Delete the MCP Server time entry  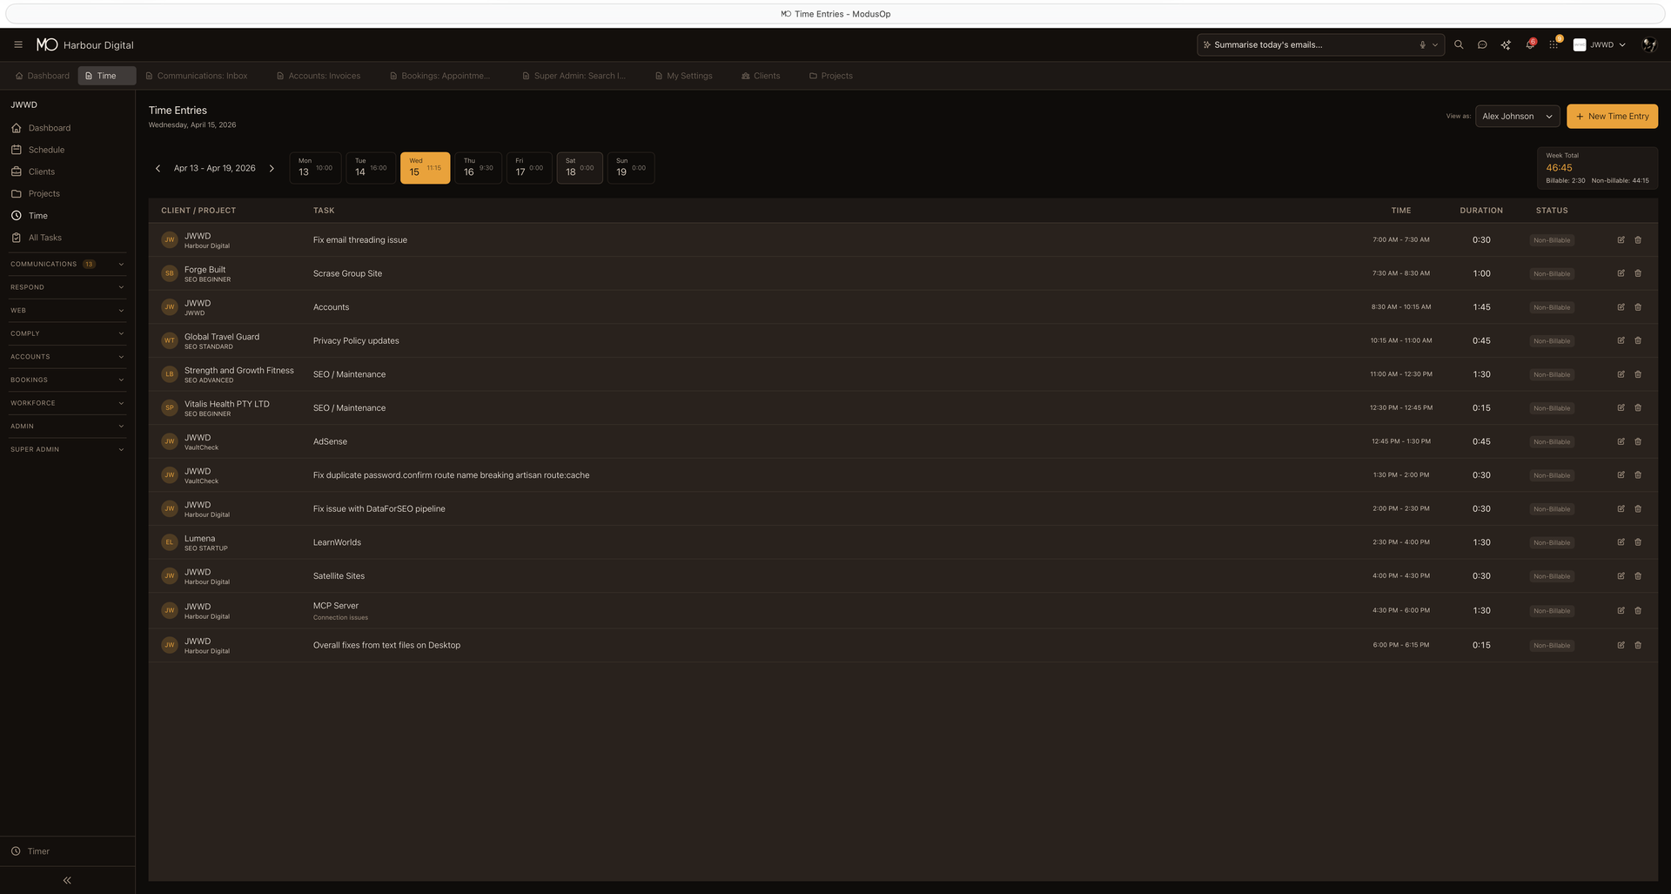tap(1638, 610)
